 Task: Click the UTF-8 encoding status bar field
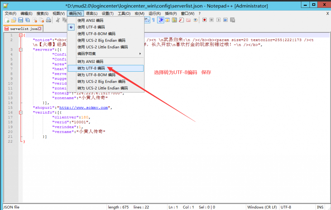click(x=286, y=207)
